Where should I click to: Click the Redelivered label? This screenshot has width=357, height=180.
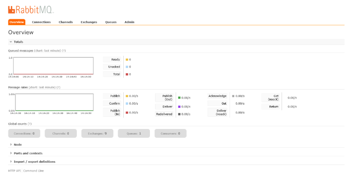164,114
